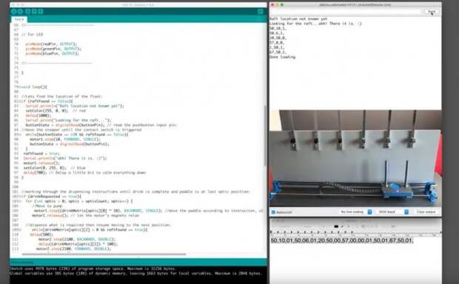
Task: Open the 9600 baud rate dropdown
Action: 393,211
